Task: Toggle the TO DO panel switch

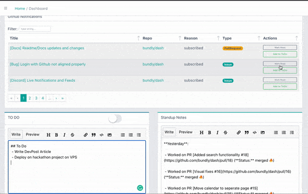Action: (x=115, y=119)
